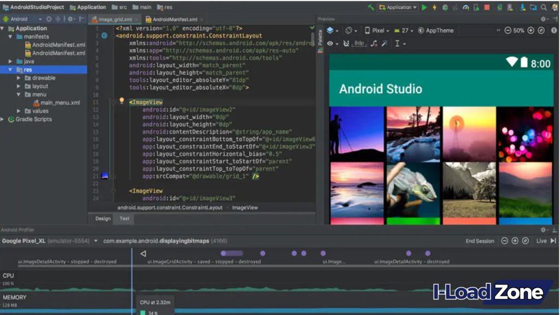
Task: Run the Application configuration
Action: [x=424, y=8]
